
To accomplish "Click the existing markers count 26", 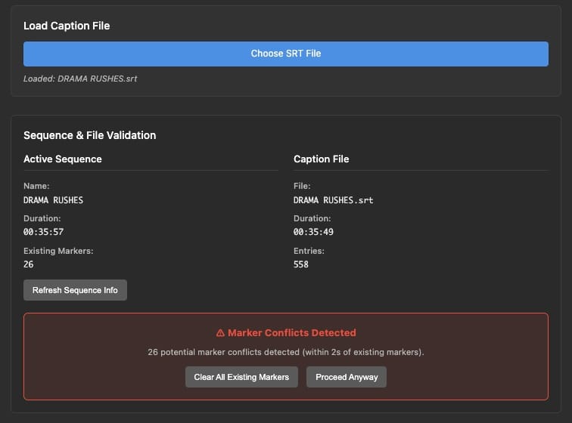I will click(29, 264).
